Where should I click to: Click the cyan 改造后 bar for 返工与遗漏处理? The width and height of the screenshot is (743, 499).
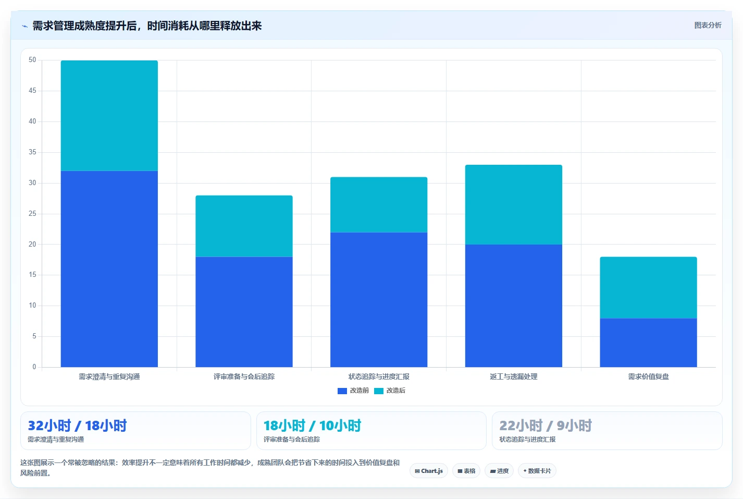tap(514, 205)
